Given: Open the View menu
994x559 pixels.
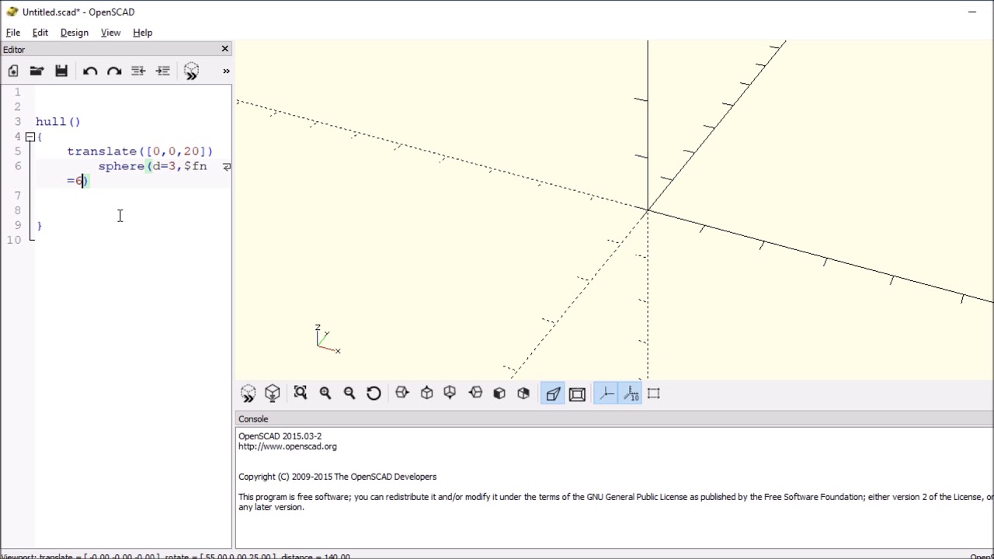Looking at the screenshot, I should pyautogui.click(x=111, y=33).
